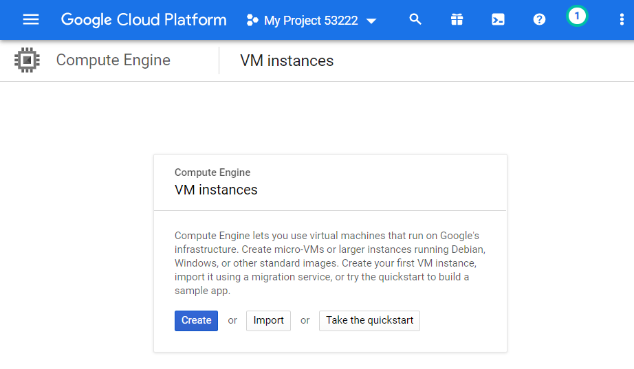Click the VM instances card heading
The width and height of the screenshot is (634, 369).
click(216, 190)
